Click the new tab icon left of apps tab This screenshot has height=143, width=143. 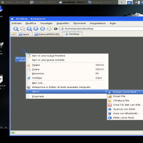[x=14, y=34]
